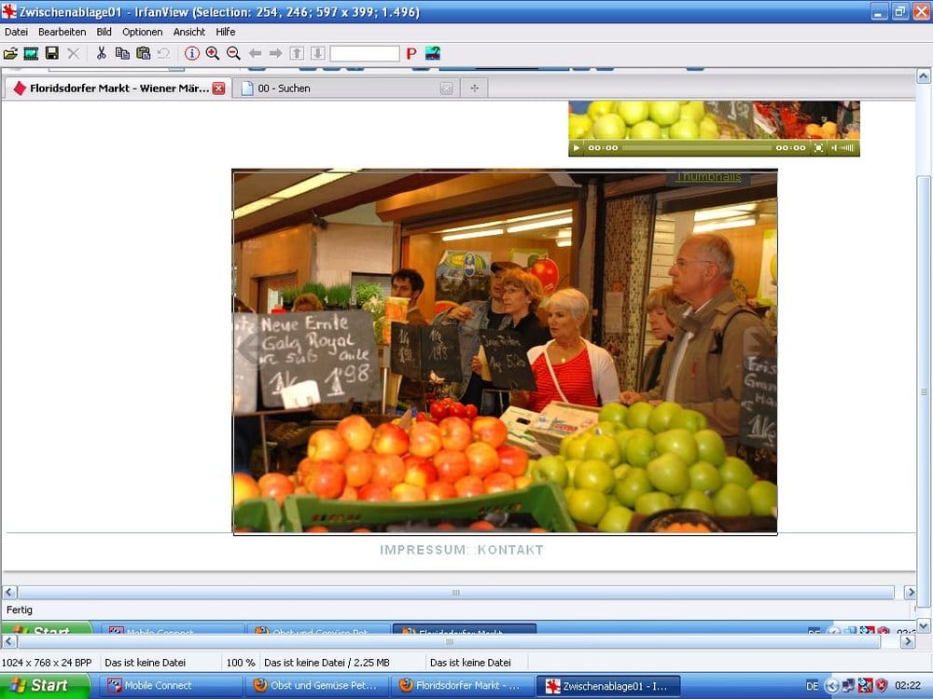Copy the image to clipboard

[122, 53]
